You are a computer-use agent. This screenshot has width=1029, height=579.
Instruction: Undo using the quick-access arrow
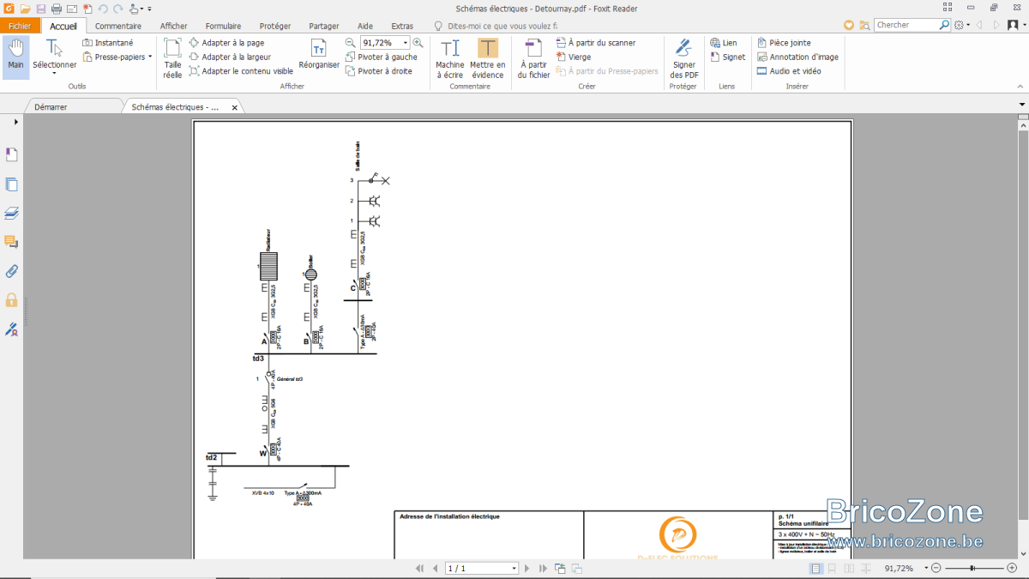click(102, 9)
